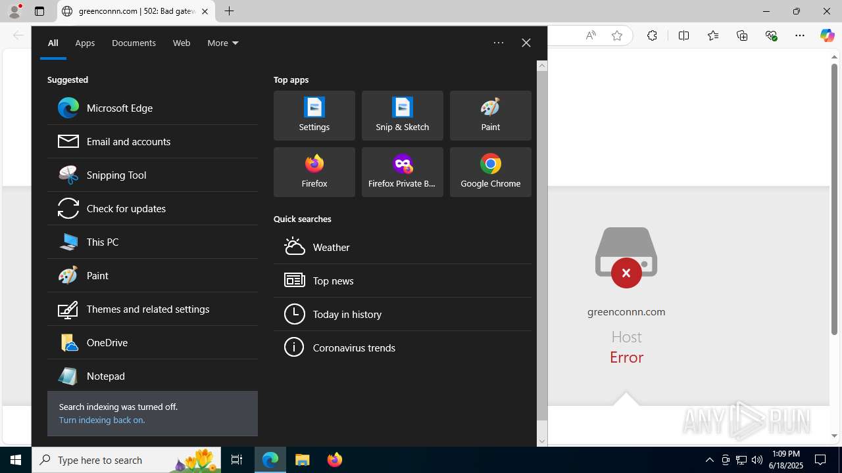Click the Edge page scrollbar down arrow
842x473 pixels.
[x=834, y=436]
